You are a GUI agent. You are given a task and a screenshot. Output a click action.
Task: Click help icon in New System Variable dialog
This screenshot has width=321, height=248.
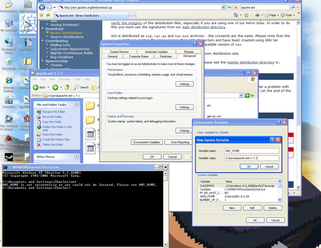[273, 140]
